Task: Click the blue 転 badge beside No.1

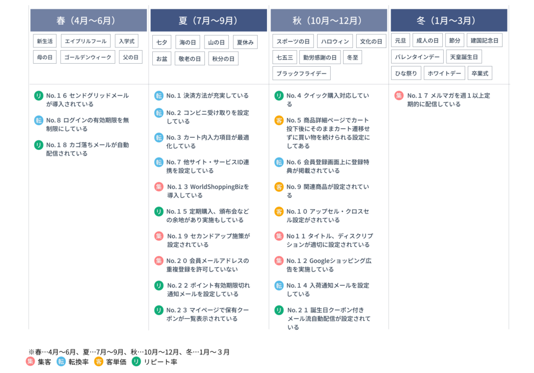Action: coord(159,95)
